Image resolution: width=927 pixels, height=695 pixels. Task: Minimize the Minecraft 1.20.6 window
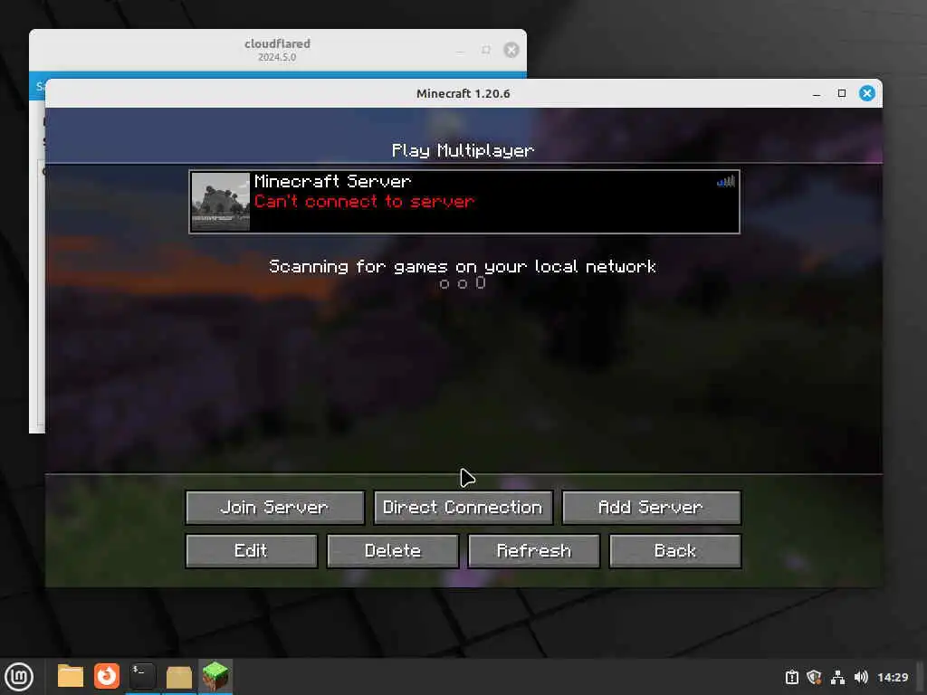(x=817, y=94)
